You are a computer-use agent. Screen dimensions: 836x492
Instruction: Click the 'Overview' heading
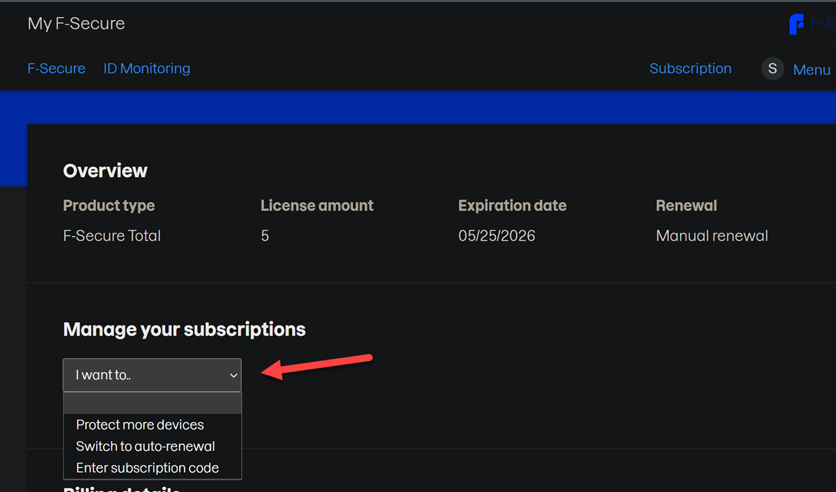click(105, 171)
